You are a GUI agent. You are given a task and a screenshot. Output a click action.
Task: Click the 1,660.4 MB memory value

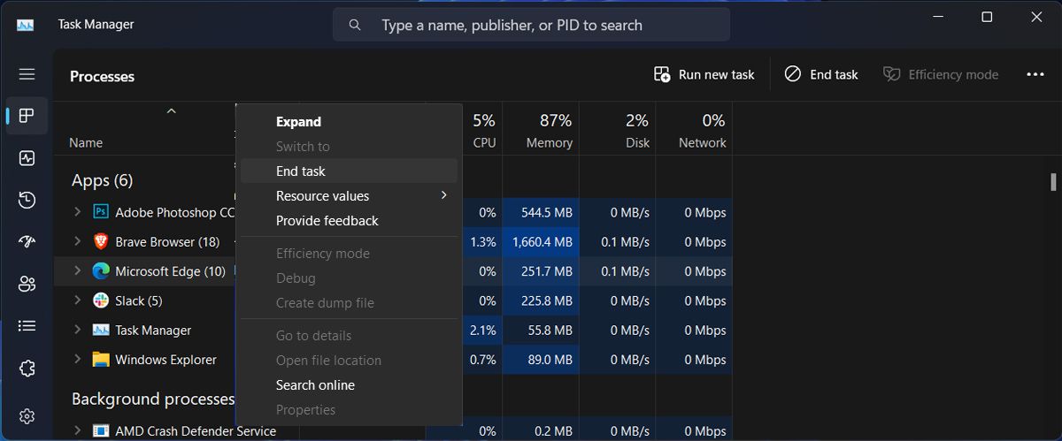(x=543, y=241)
